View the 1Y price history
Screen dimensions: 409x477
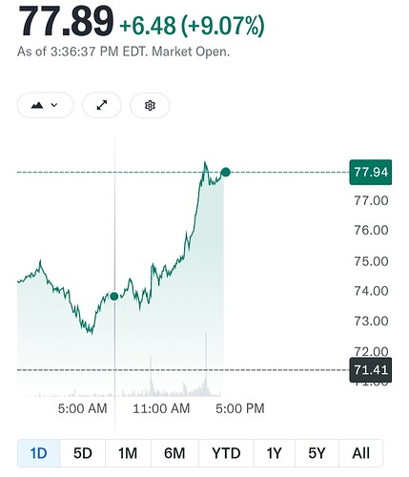tap(275, 453)
